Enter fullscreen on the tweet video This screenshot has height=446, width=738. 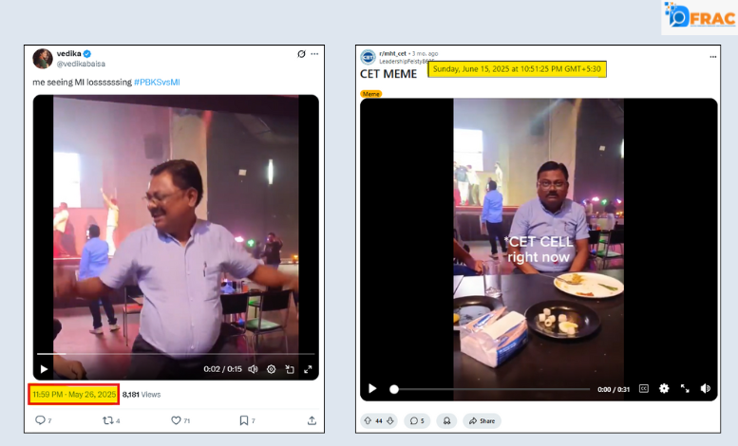(307, 369)
